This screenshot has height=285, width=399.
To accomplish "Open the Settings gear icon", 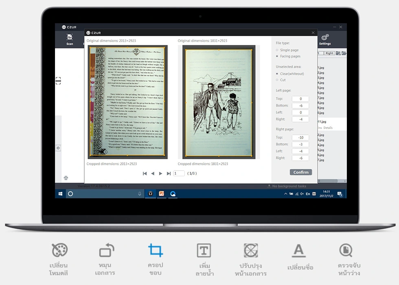I will coord(325,37).
